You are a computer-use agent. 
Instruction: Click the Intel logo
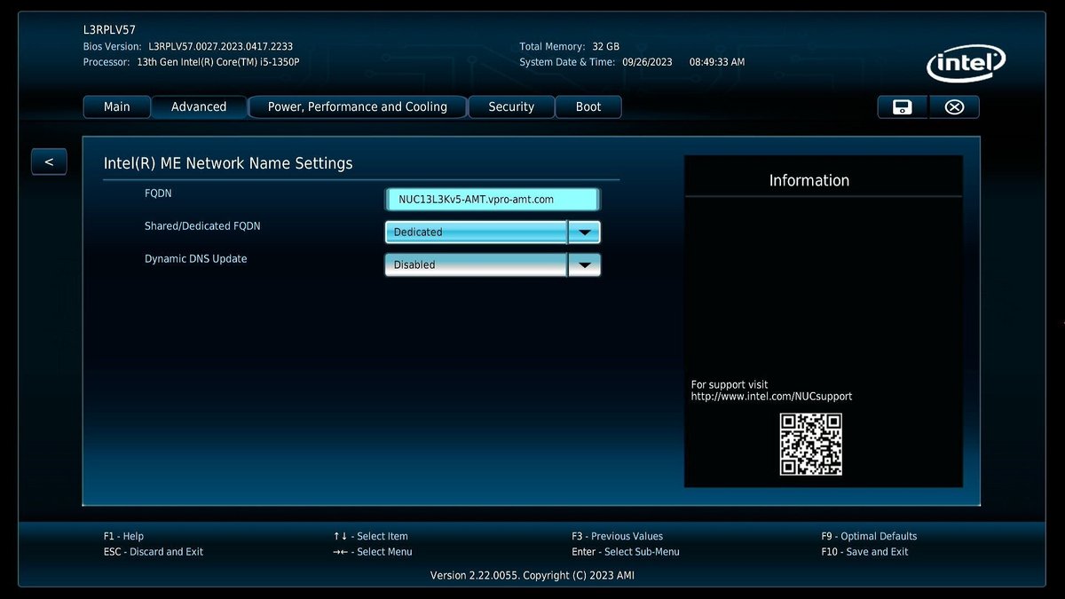pyautogui.click(x=966, y=65)
